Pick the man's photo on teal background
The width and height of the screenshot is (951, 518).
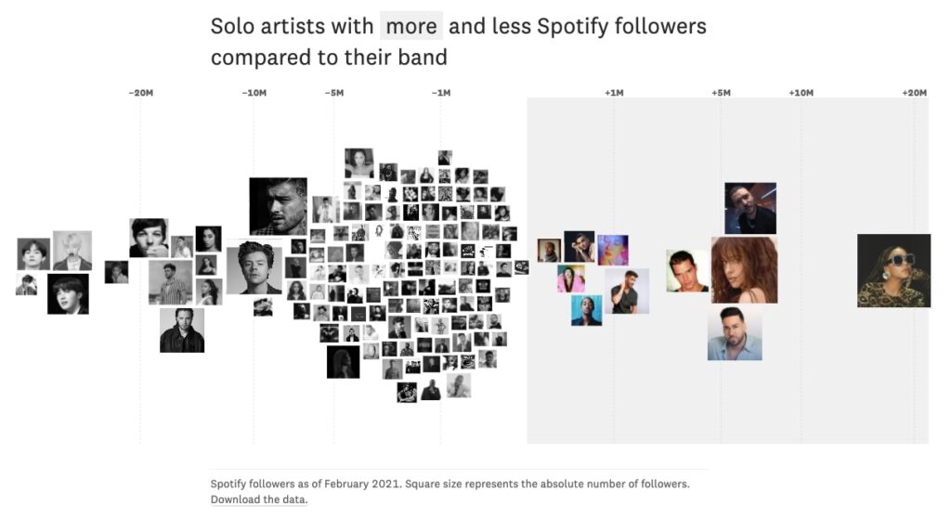tap(586, 310)
